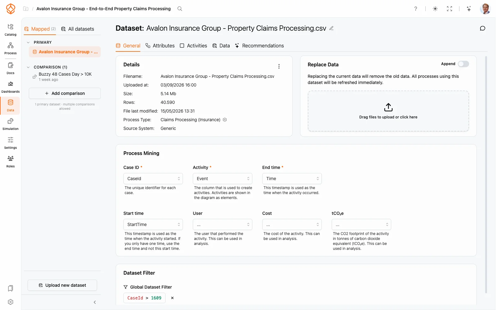Open the comments speech bubble icon
The width and height of the screenshot is (496, 310).
tap(483, 28)
